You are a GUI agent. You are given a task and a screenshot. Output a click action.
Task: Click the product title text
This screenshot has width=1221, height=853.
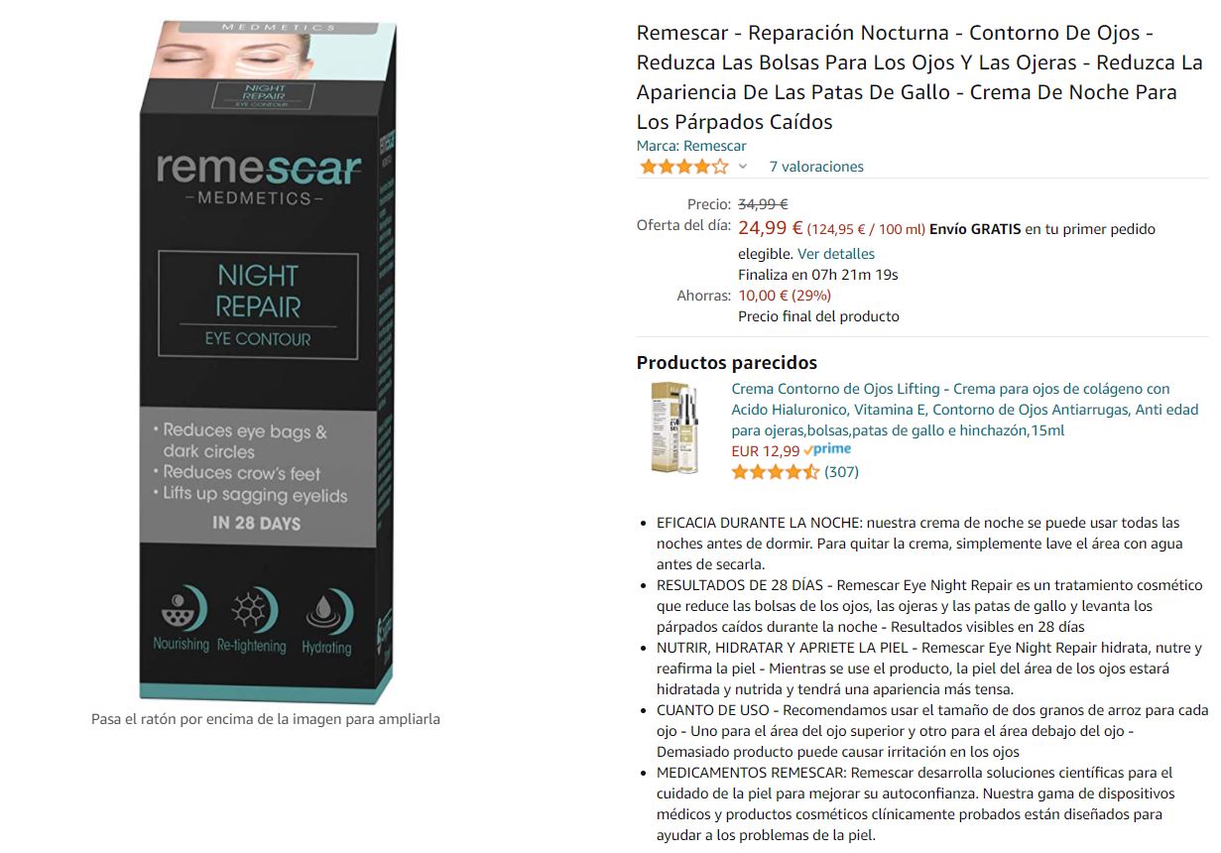pyautogui.click(x=919, y=77)
